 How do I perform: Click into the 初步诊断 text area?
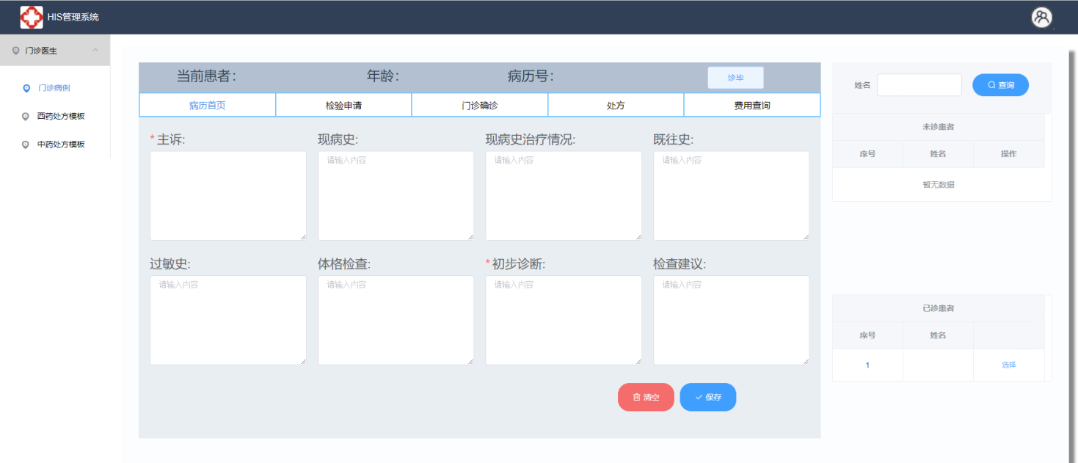tap(563, 320)
